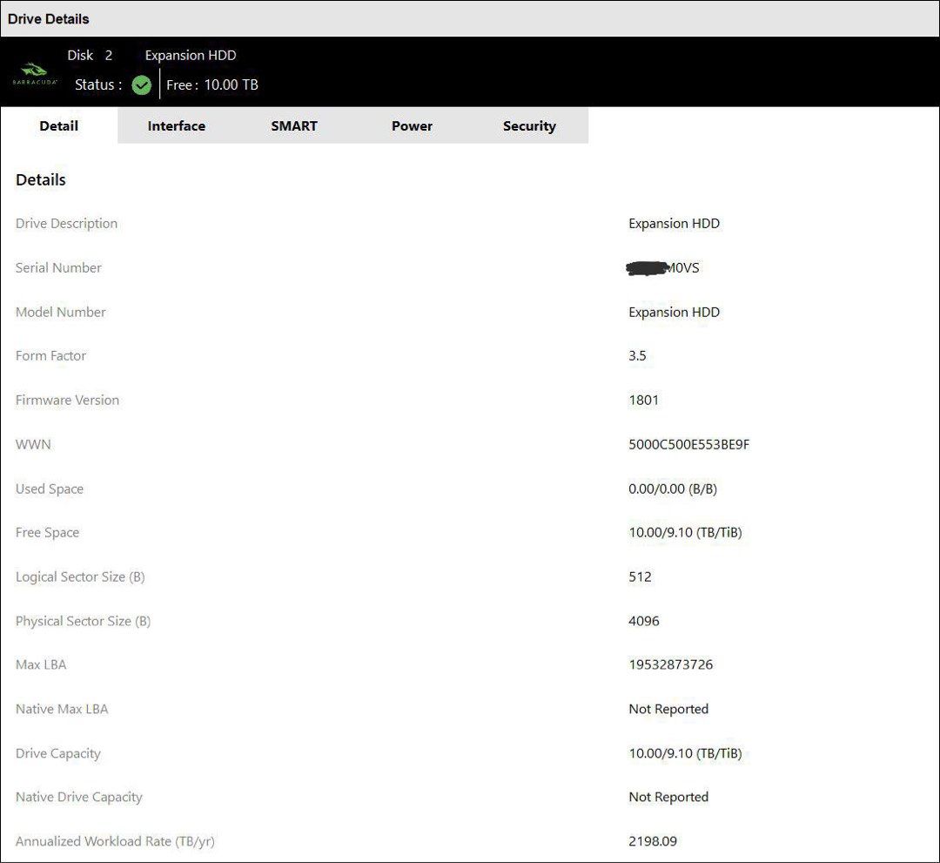Click the Serial Number label
Image resolution: width=940 pixels, height=863 pixels.
(59, 267)
